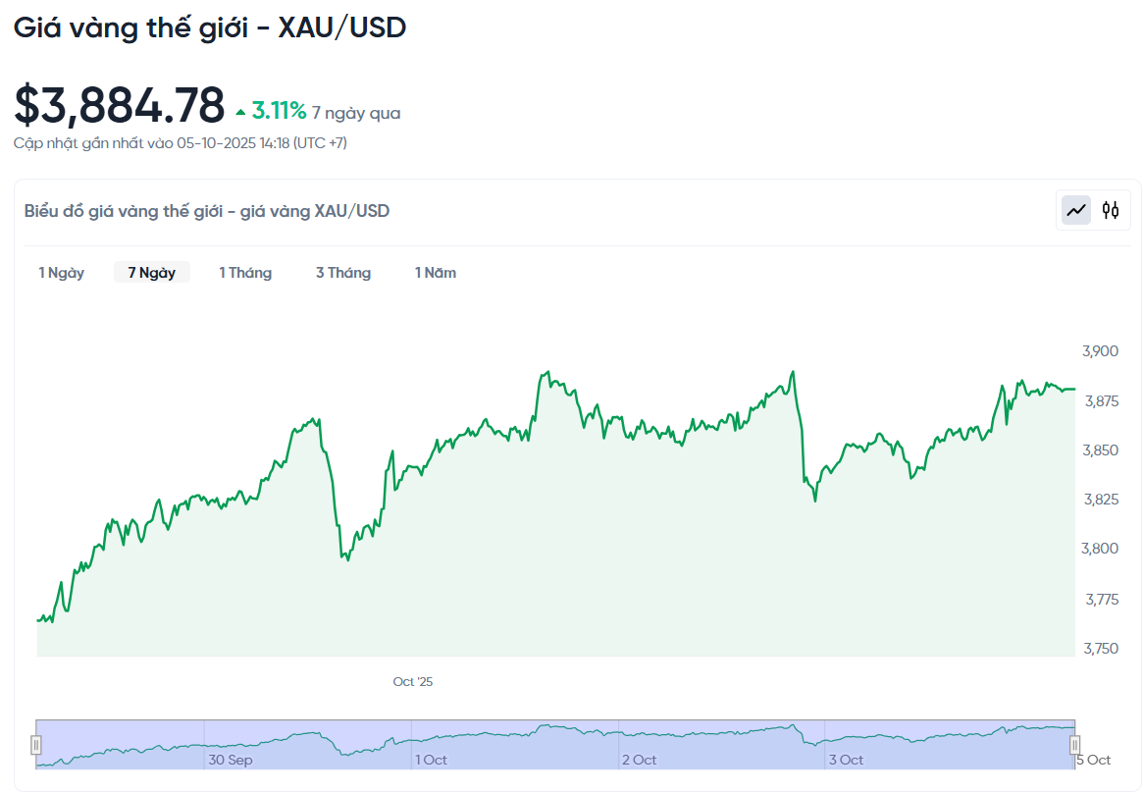Image resolution: width=1143 pixels, height=793 pixels.
Task: Click the $3,884.78 gold price value
Action: pos(120,106)
